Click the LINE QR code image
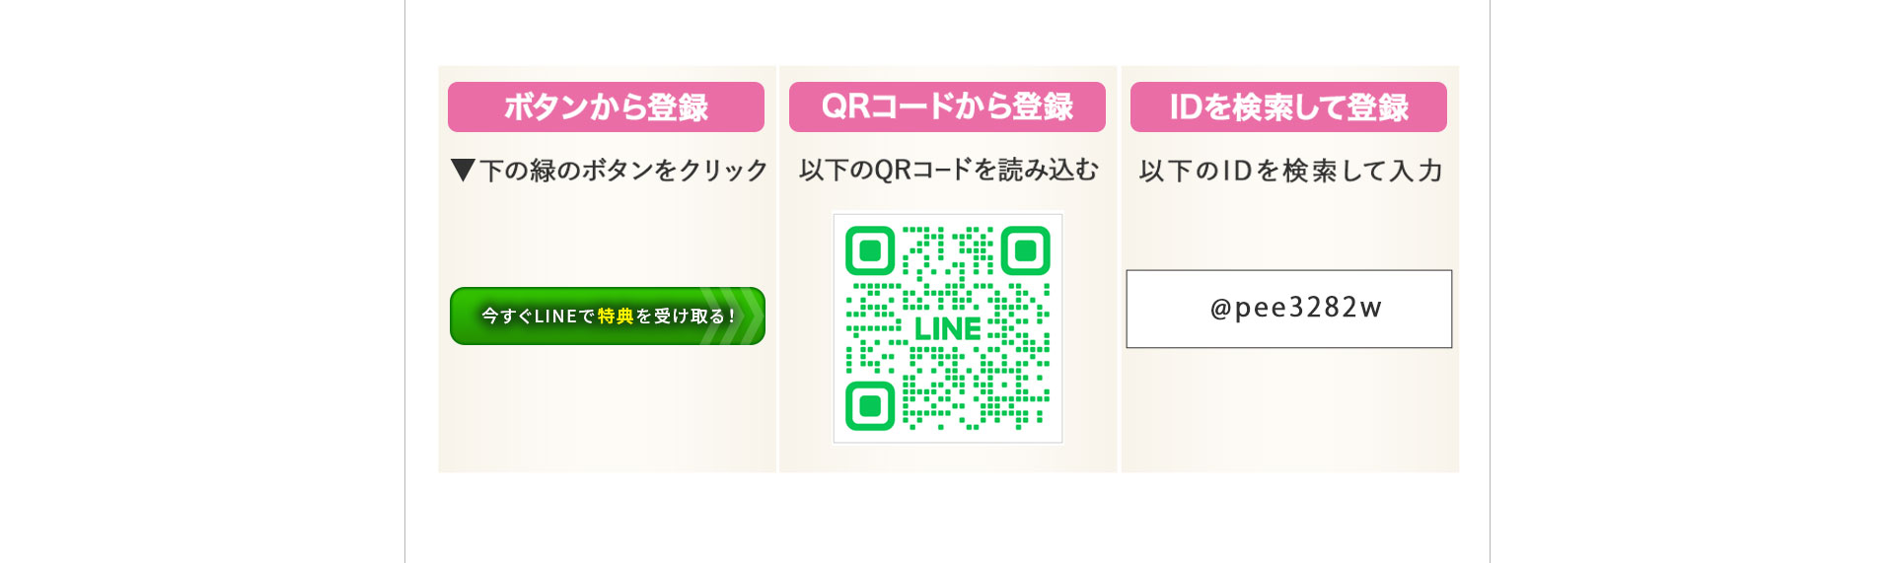 [948, 328]
